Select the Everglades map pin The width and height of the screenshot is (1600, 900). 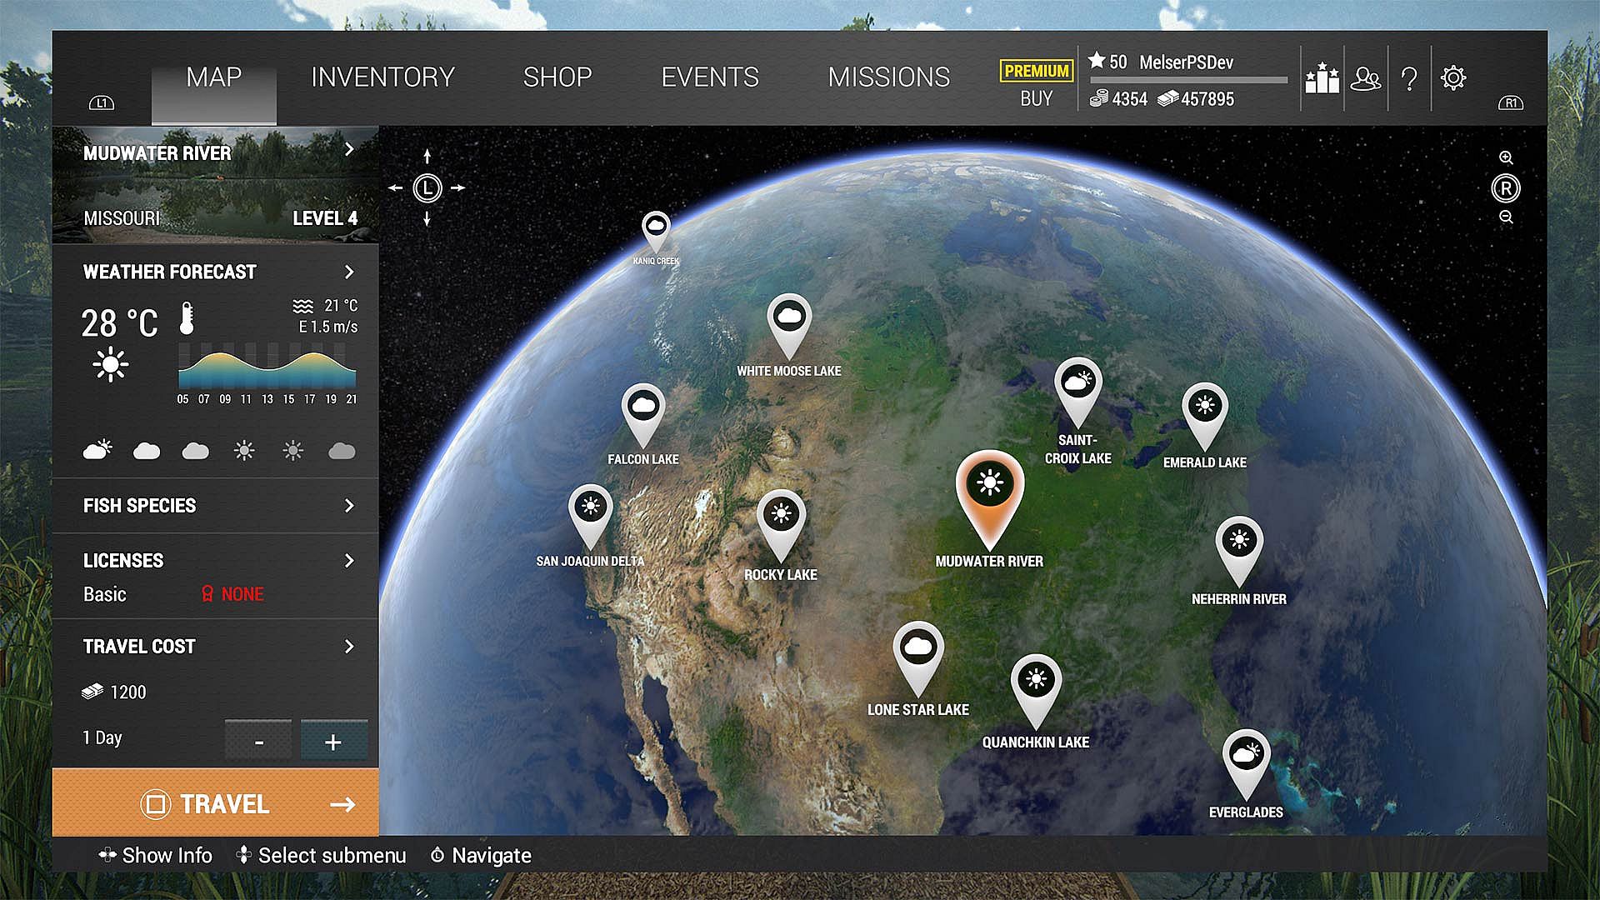click(x=1246, y=756)
